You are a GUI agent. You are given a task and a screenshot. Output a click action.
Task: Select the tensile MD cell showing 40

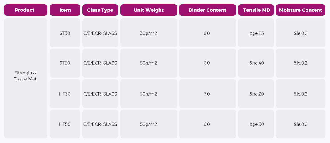[x=256, y=63]
